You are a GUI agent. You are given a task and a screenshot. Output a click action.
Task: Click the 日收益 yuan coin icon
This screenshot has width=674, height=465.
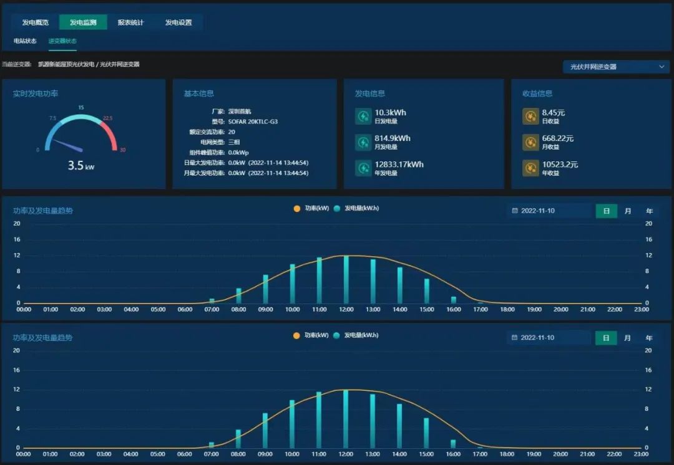(x=530, y=117)
